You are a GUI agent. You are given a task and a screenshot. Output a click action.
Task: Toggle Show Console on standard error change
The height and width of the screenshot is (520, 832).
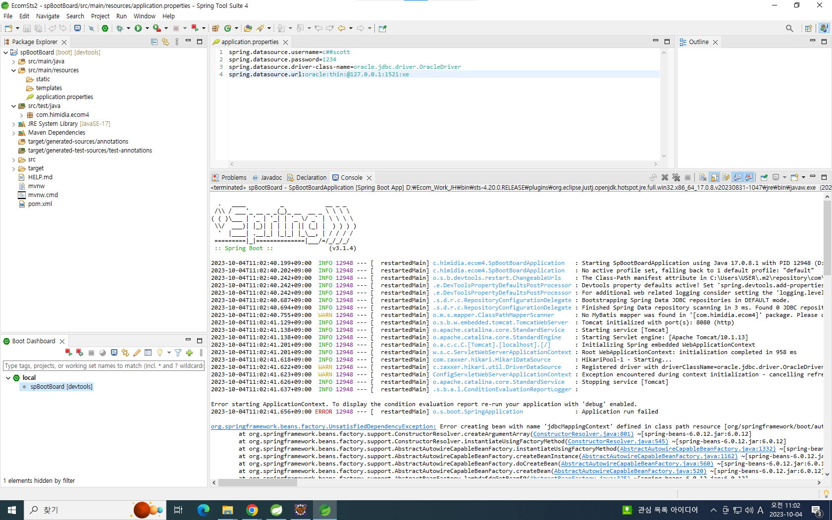coord(749,177)
